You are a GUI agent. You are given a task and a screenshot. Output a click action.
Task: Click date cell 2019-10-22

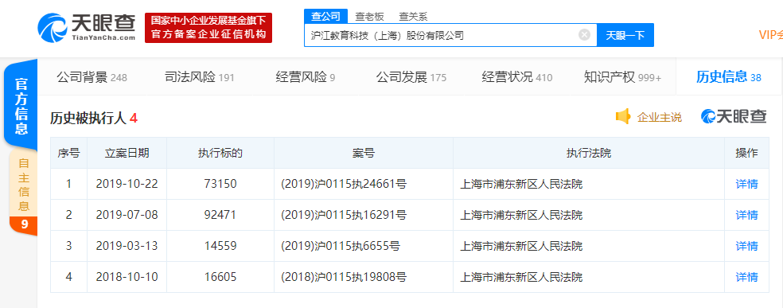click(x=127, y=184)
